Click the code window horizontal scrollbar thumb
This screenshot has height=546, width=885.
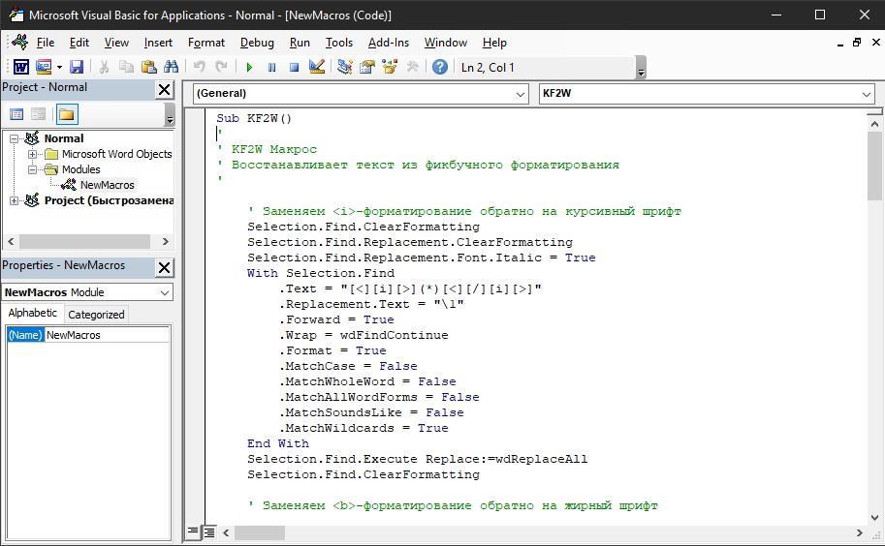260,532
